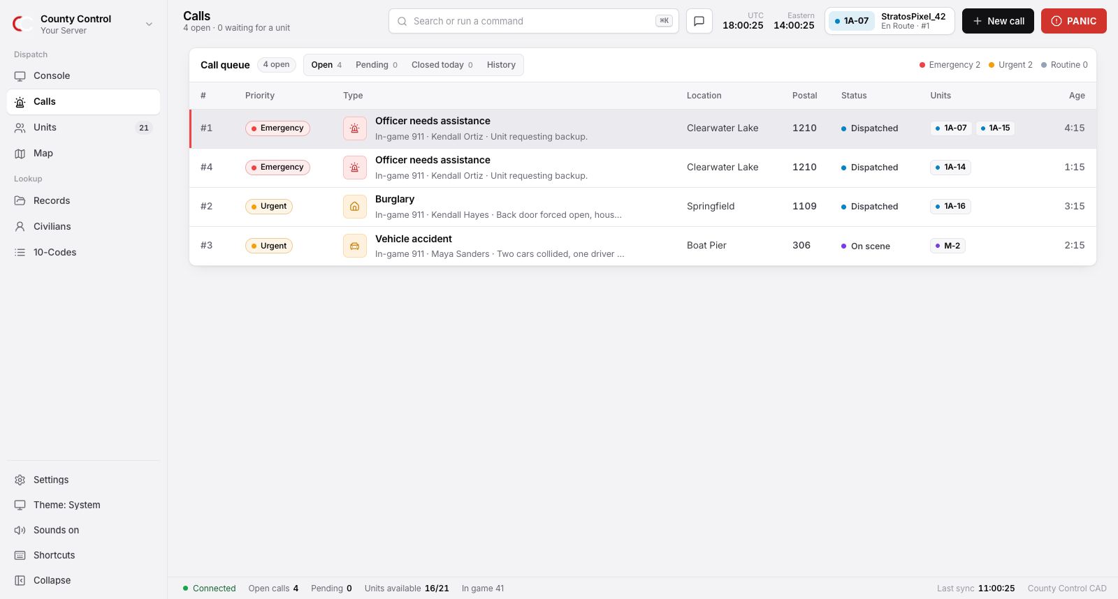Image resolution: width=1118 pixels, height=599 pixels.
Task: Open the History tab
Action: click(x=501, y=65)
